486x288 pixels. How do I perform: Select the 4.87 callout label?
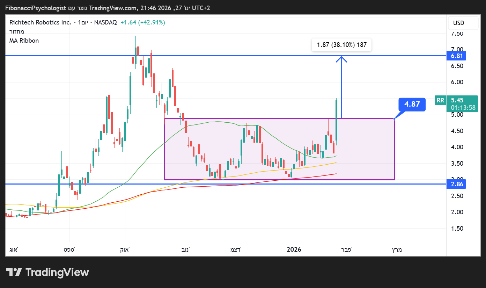pyautogui.click(x=412, y=104)
